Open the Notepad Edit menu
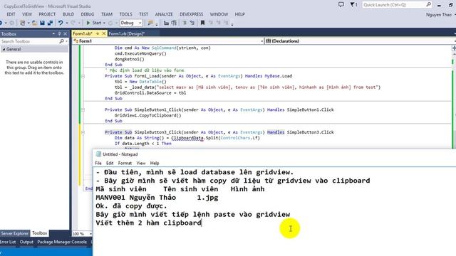Screen dimensions: 456x256 (x=110, y=163)
